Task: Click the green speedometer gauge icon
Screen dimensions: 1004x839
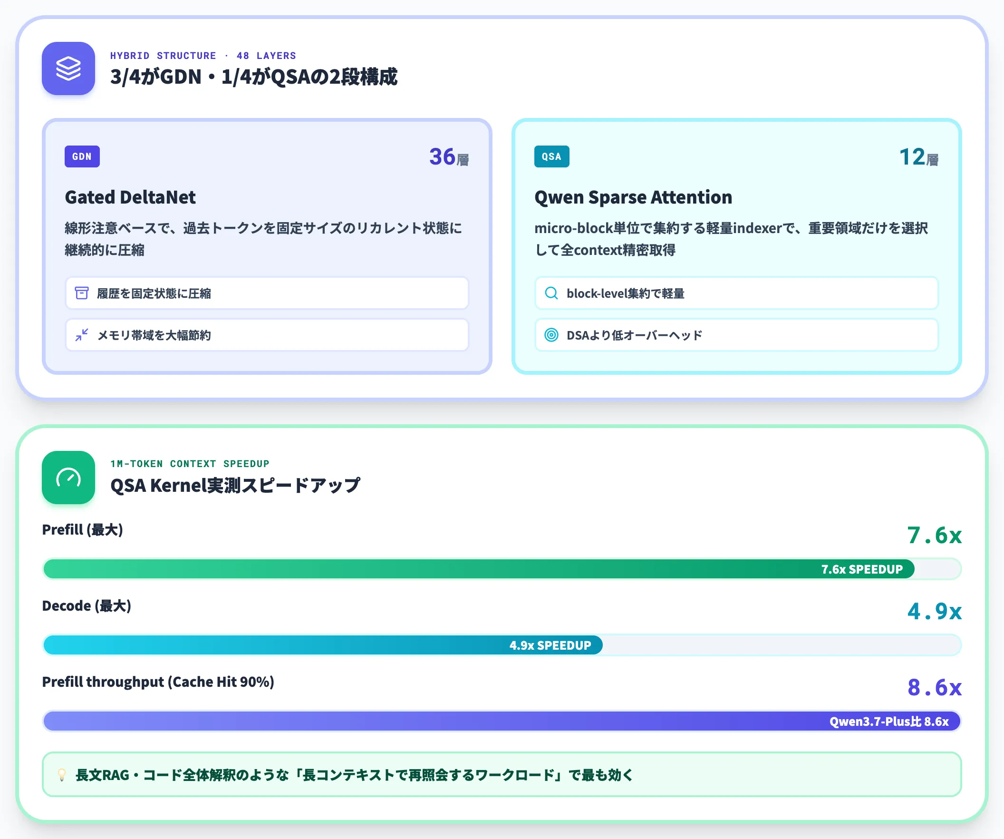Action: click(x=68, y=478)
